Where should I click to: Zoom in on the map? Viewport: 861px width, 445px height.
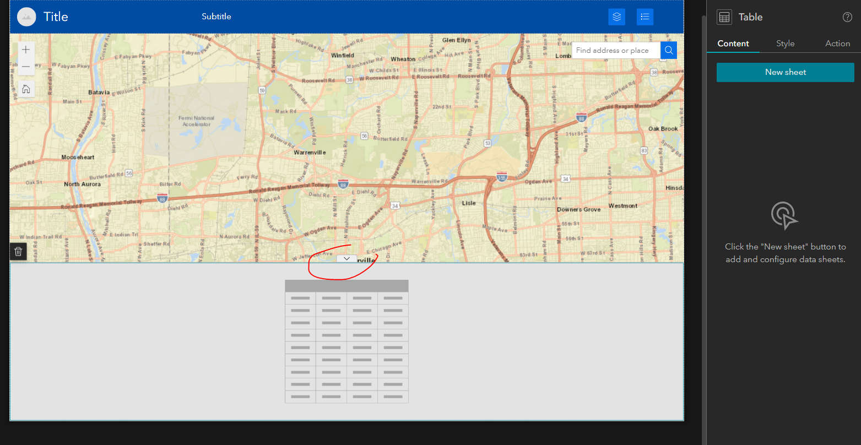coord(25,49)
